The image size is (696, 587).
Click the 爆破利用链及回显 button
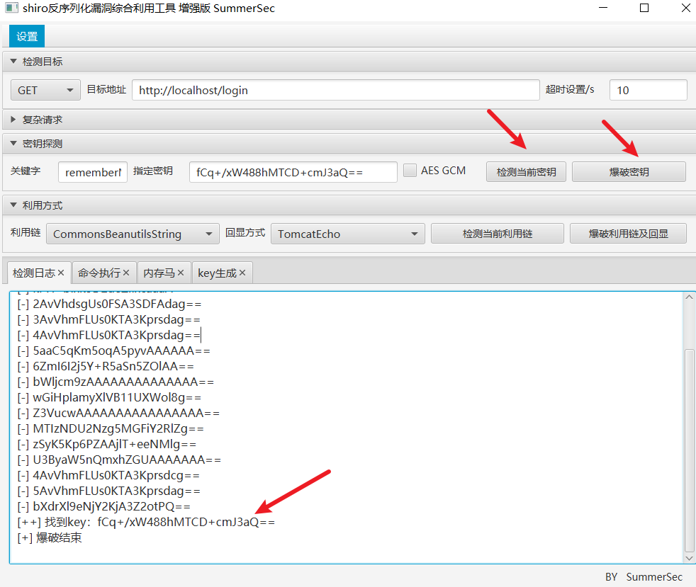click(628, 234)
